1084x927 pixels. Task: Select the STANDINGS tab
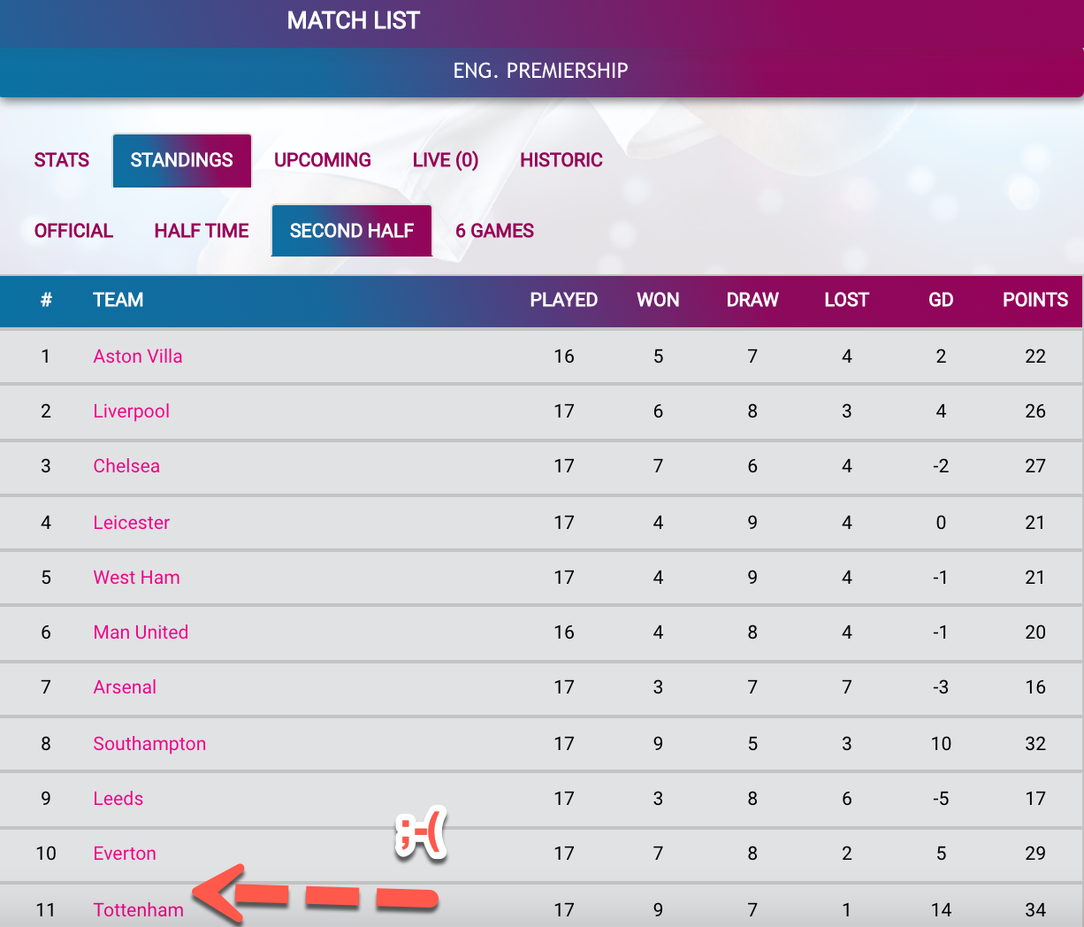click(x=182, y=160)
